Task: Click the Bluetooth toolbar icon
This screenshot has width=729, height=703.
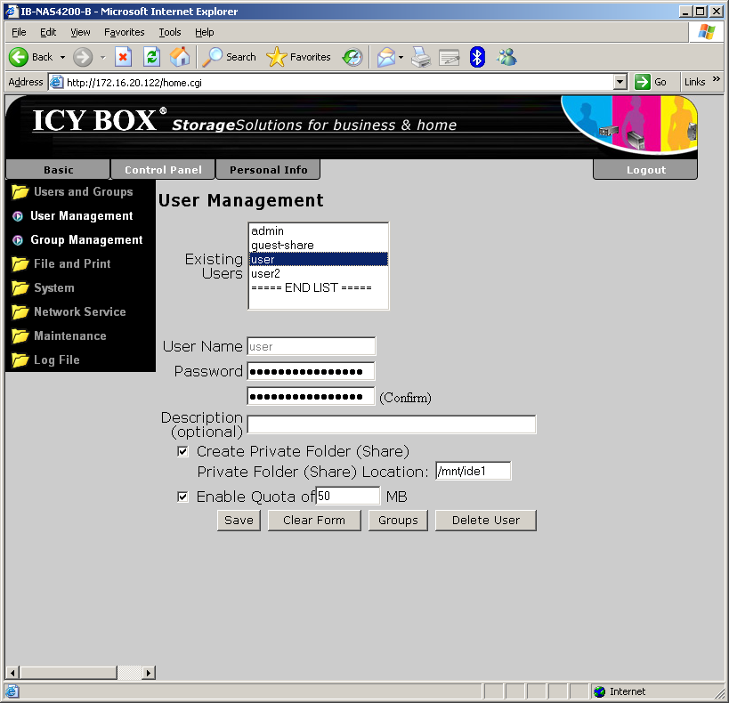Action: point(477,57)
